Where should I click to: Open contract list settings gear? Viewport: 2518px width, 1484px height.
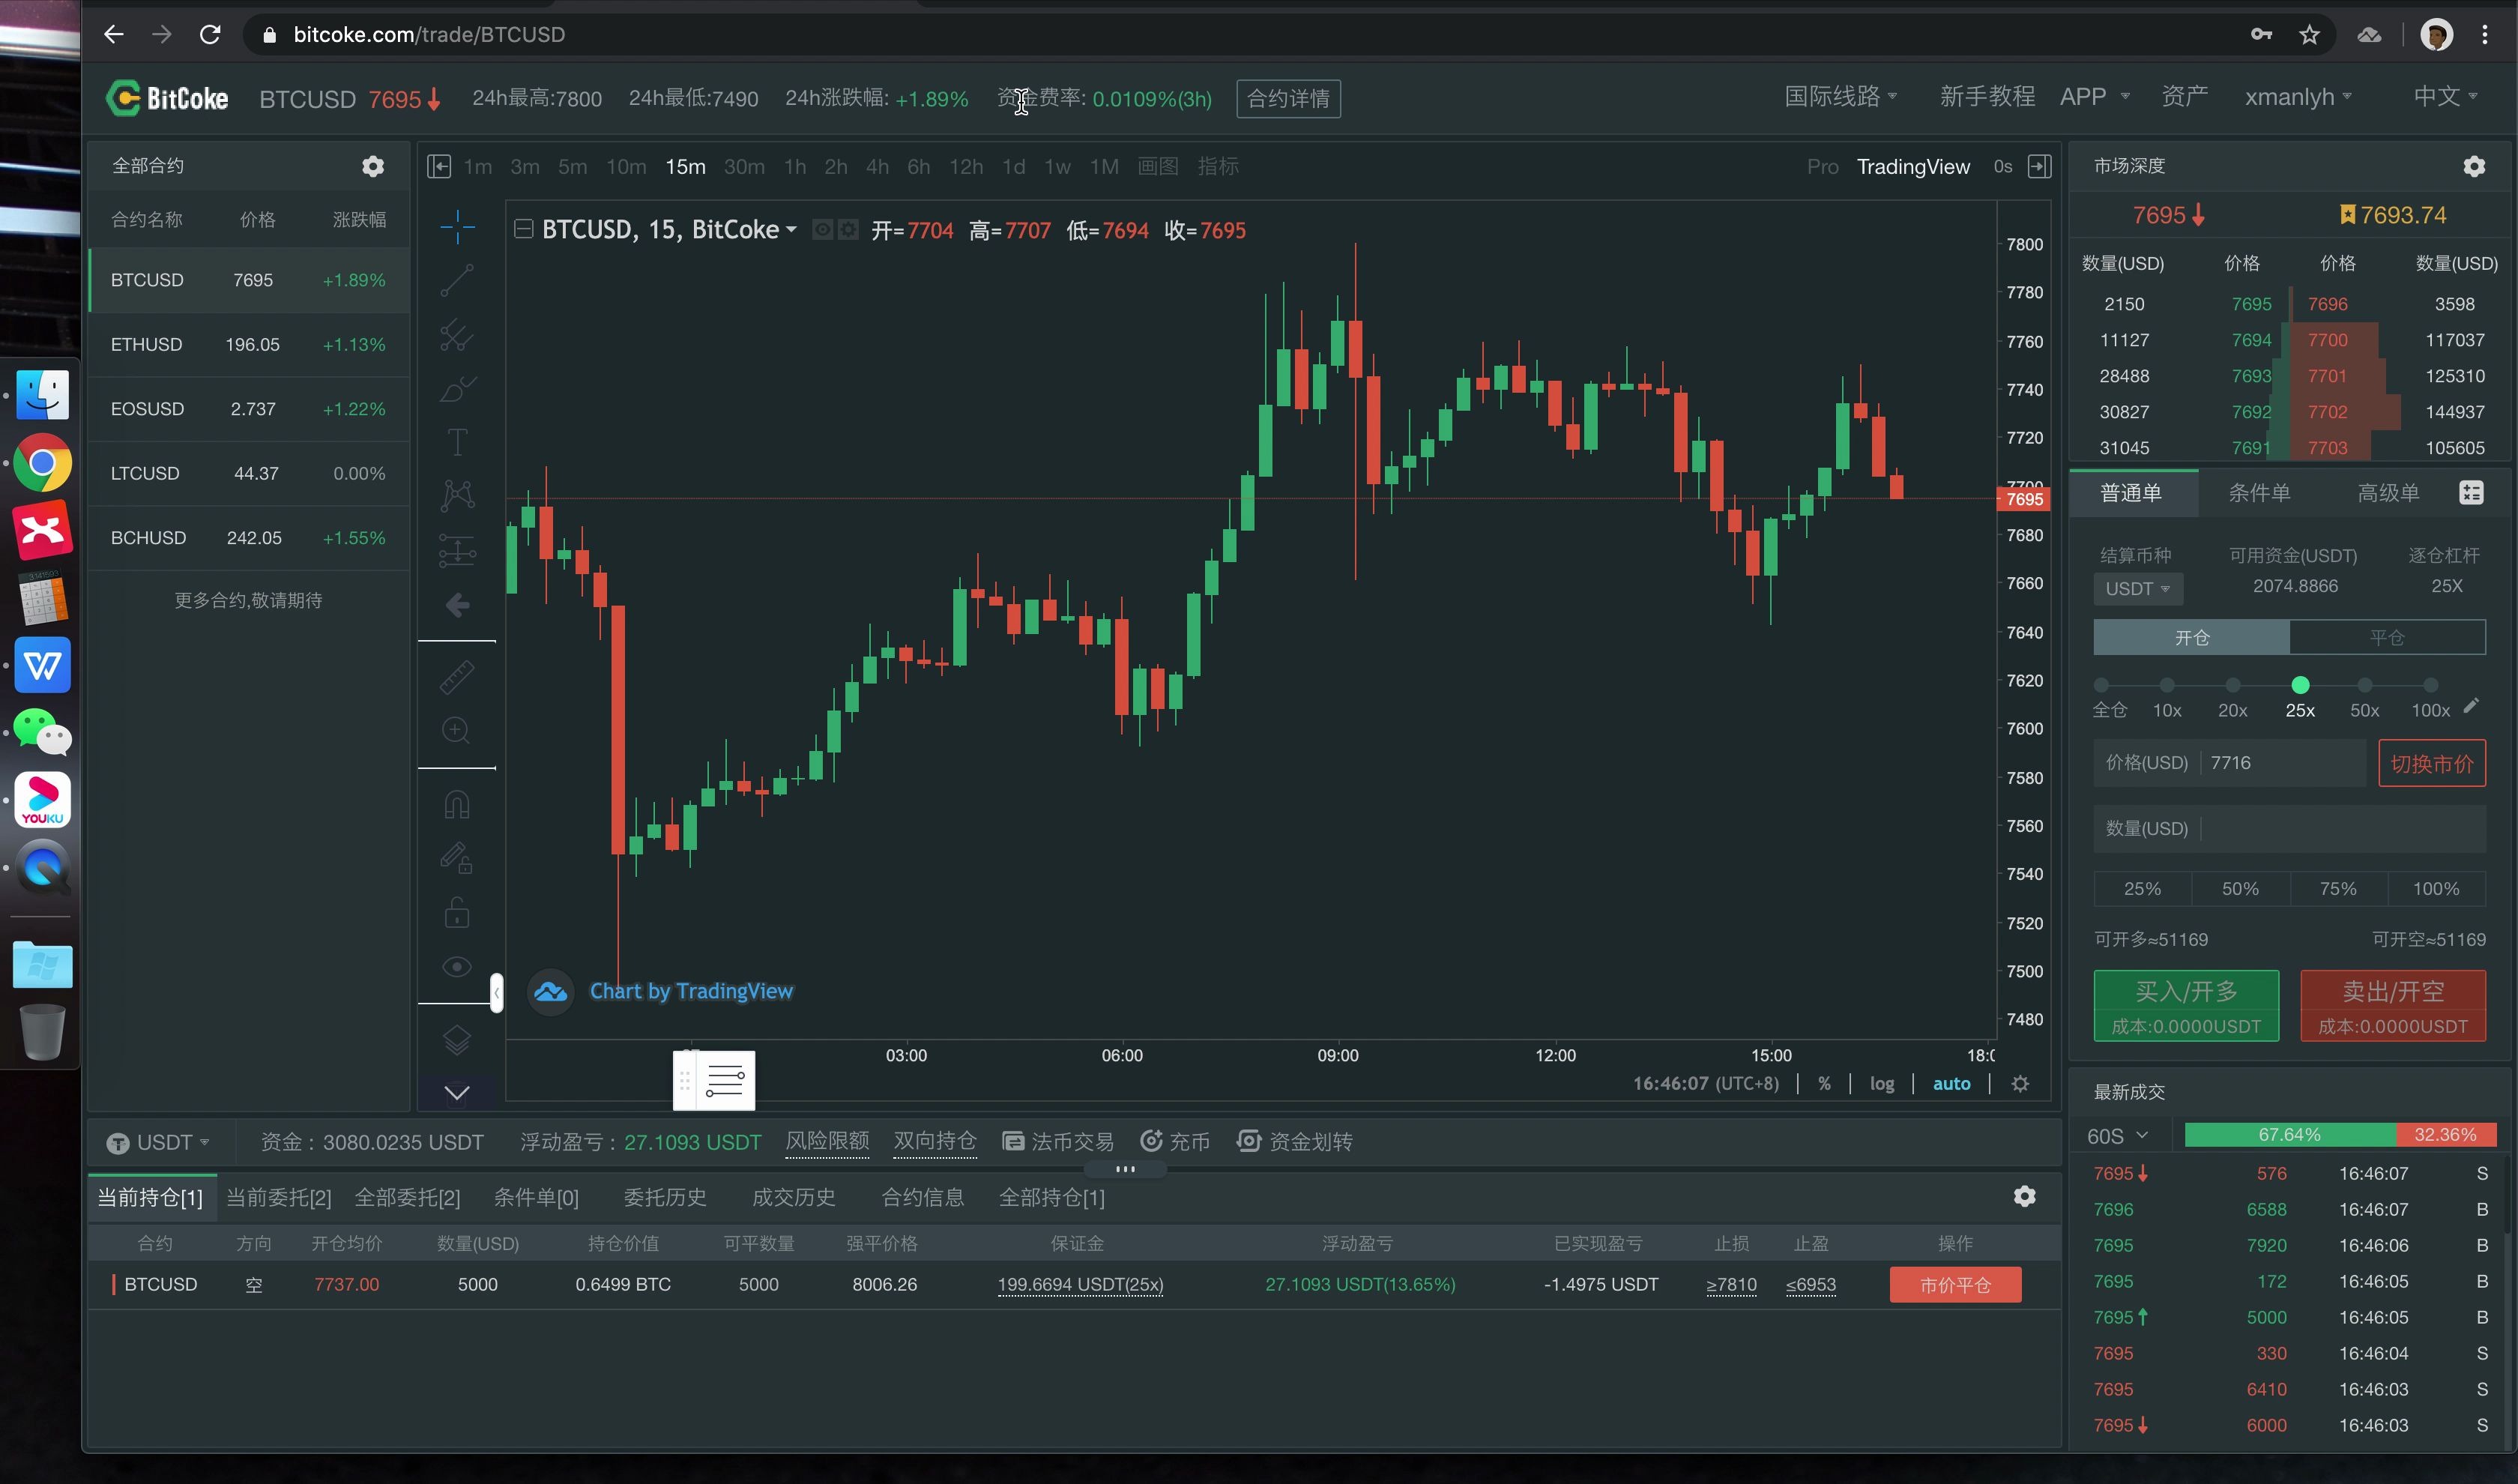point(373,166)
